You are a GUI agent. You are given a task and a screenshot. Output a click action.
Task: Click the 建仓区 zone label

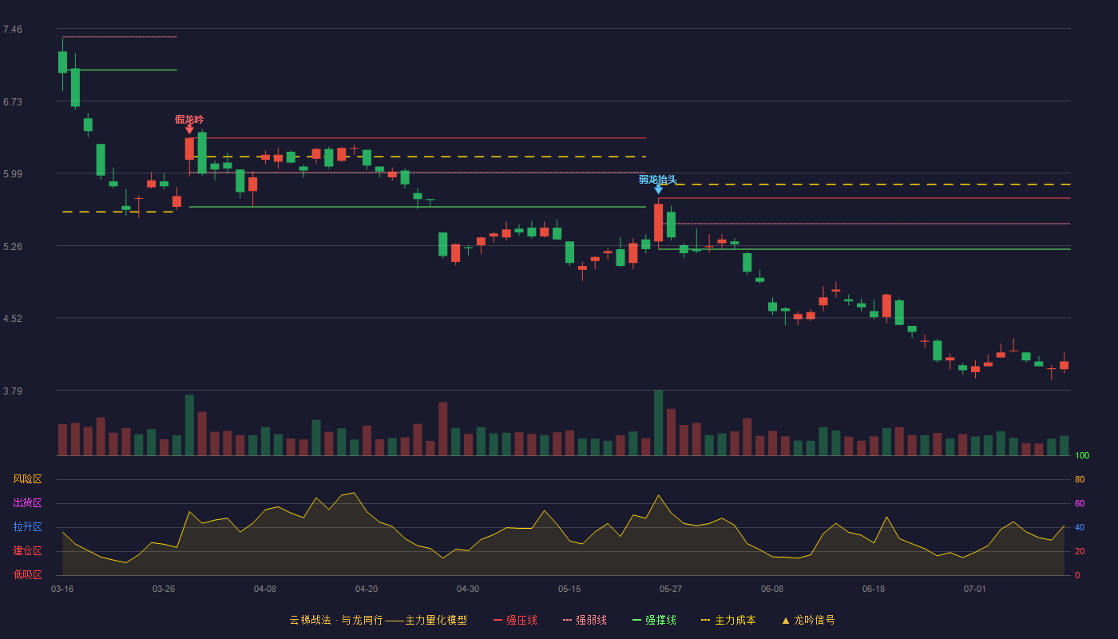pos(28,551)
